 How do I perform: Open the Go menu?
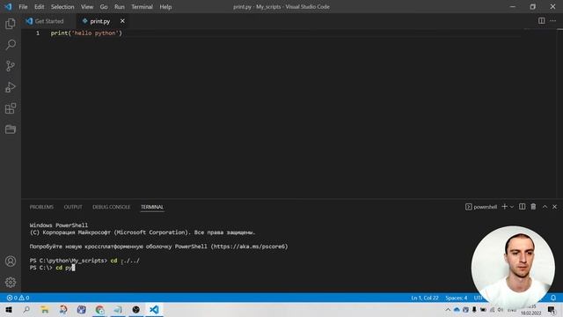104,7
